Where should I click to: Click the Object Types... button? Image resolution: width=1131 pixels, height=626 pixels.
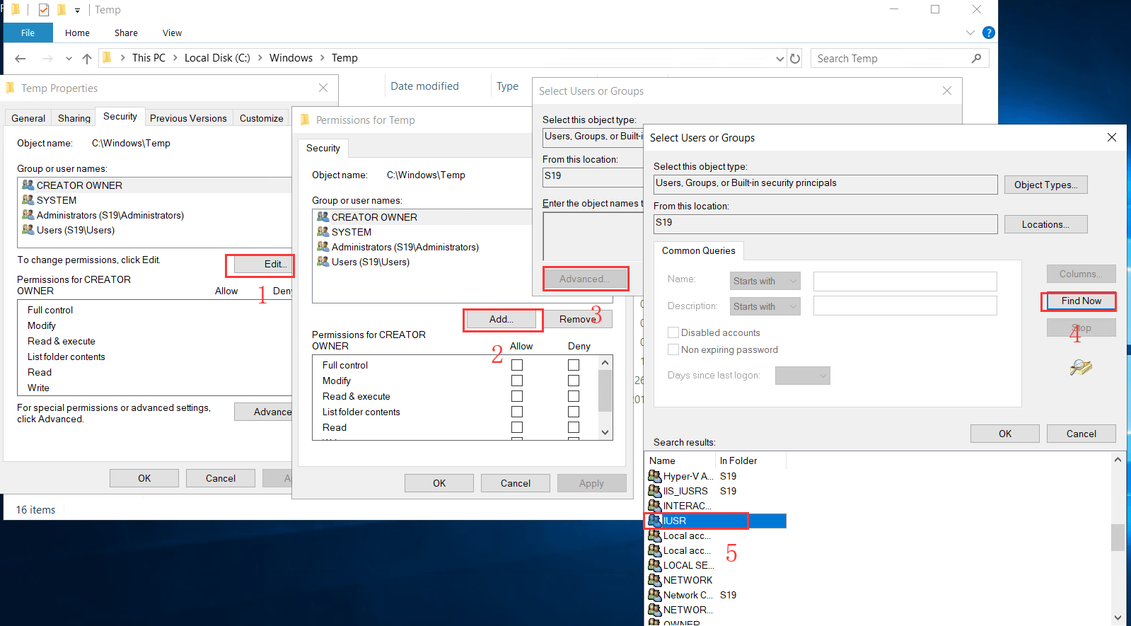pyautogui.click(x=1045, y=185)
